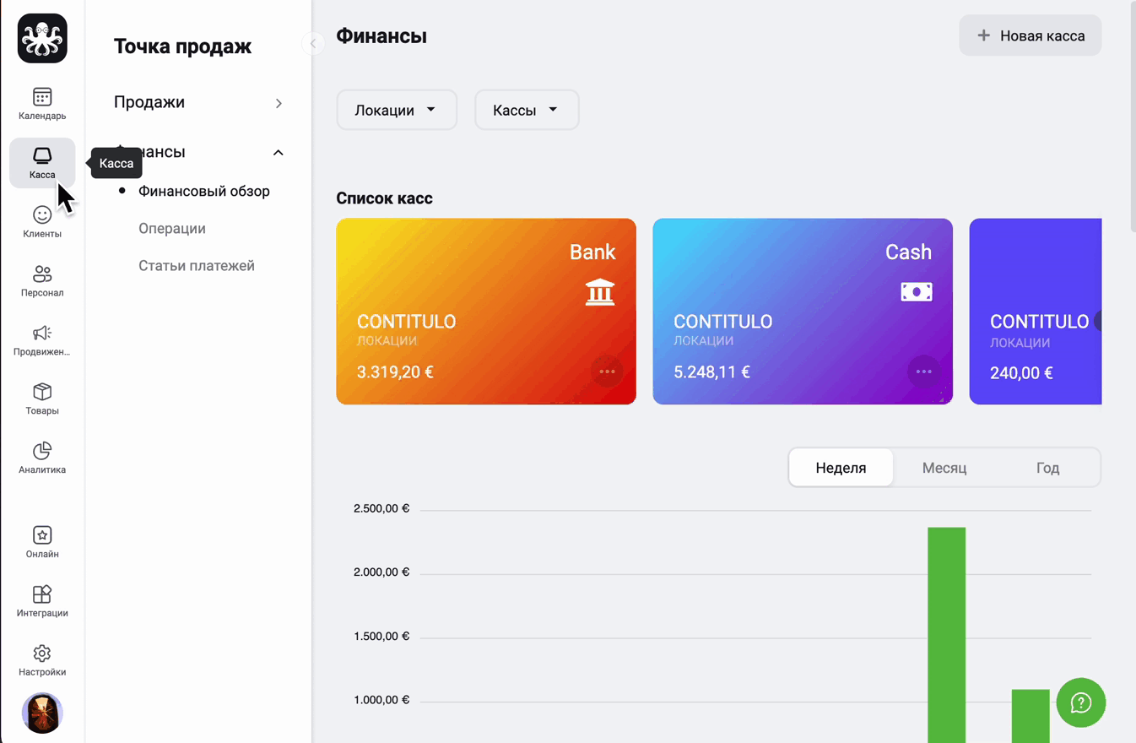The height and width of the screenshot is (743, 1136).
Task: Open Настройки gear icon
Action: [x=42, y=661]
